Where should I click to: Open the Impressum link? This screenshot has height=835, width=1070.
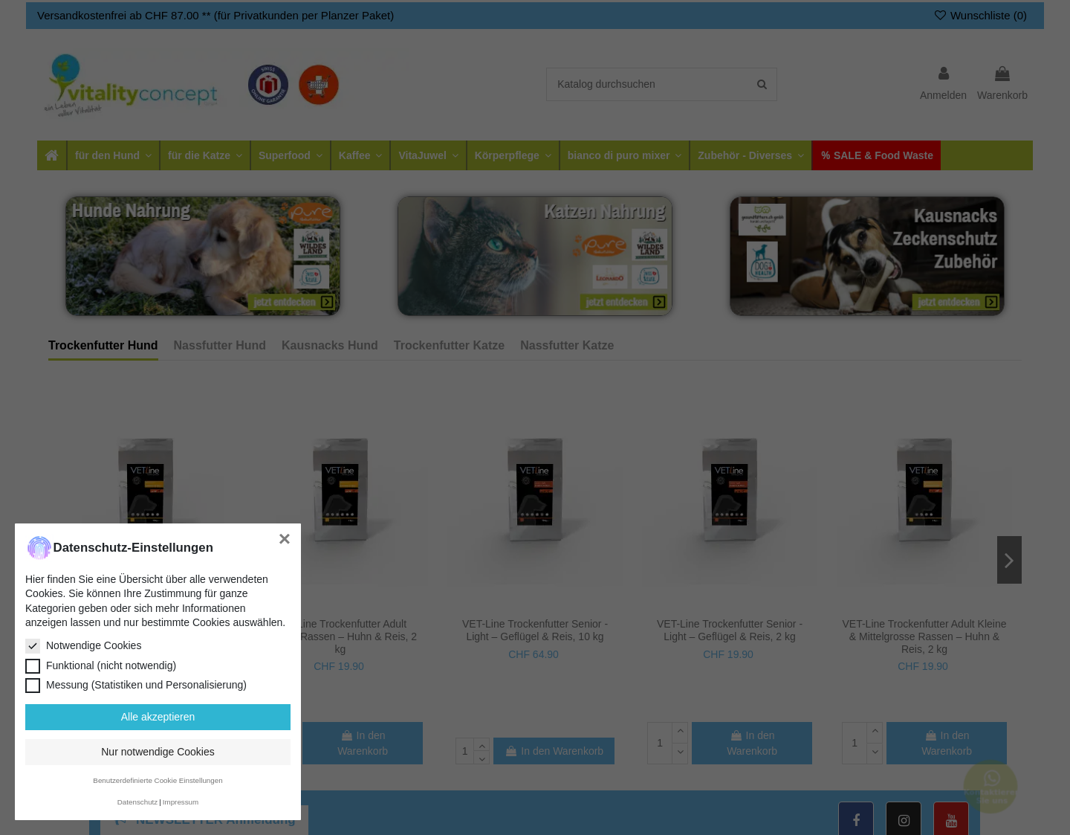click(181, 802)
